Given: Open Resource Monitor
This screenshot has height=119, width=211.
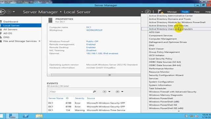Looking at the screenshot, I should [x=159, y=72].
